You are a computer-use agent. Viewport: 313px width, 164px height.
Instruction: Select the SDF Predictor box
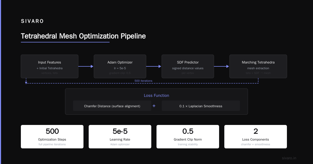pos(188,66)
